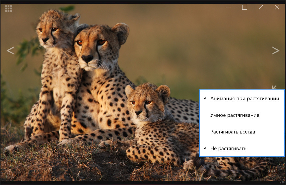Image resolution: width=286 pixels, height=185 pixels.
Task: Click the 'Анимация при растягивании' menu text
Action: 245,99
